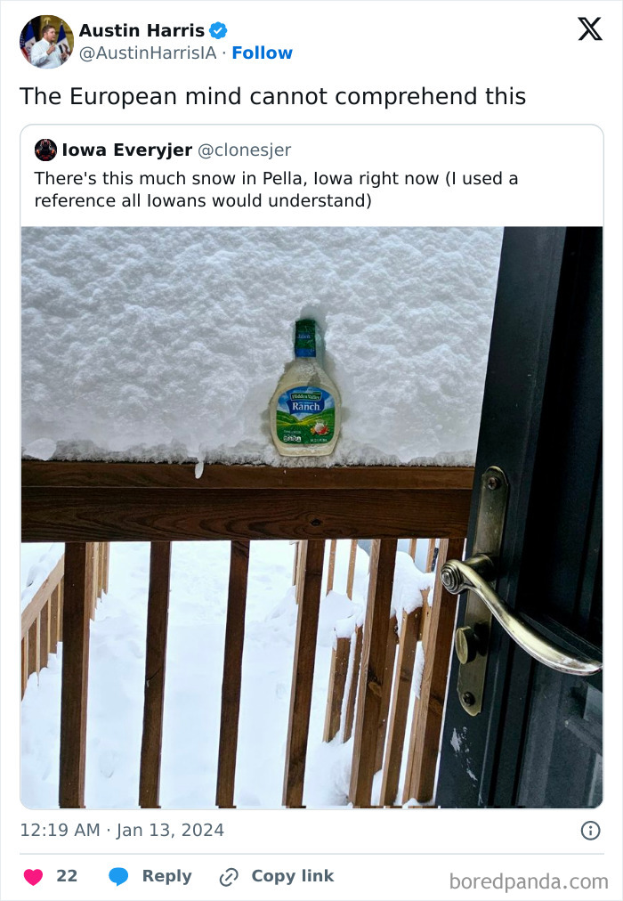Click the Reply text button
Screen dimensions: 623x901
[166, 876]
